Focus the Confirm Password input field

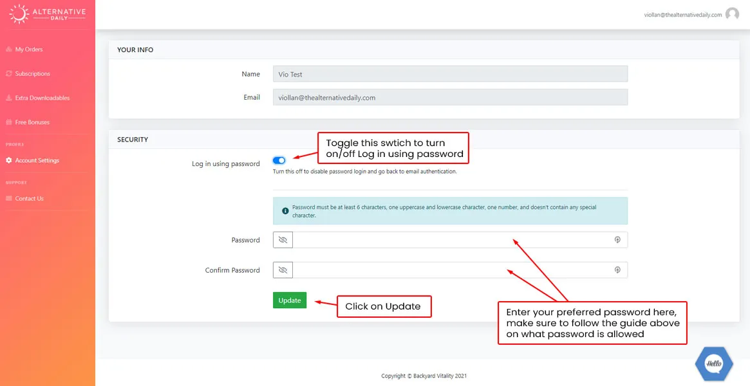[x=451, y=270]
